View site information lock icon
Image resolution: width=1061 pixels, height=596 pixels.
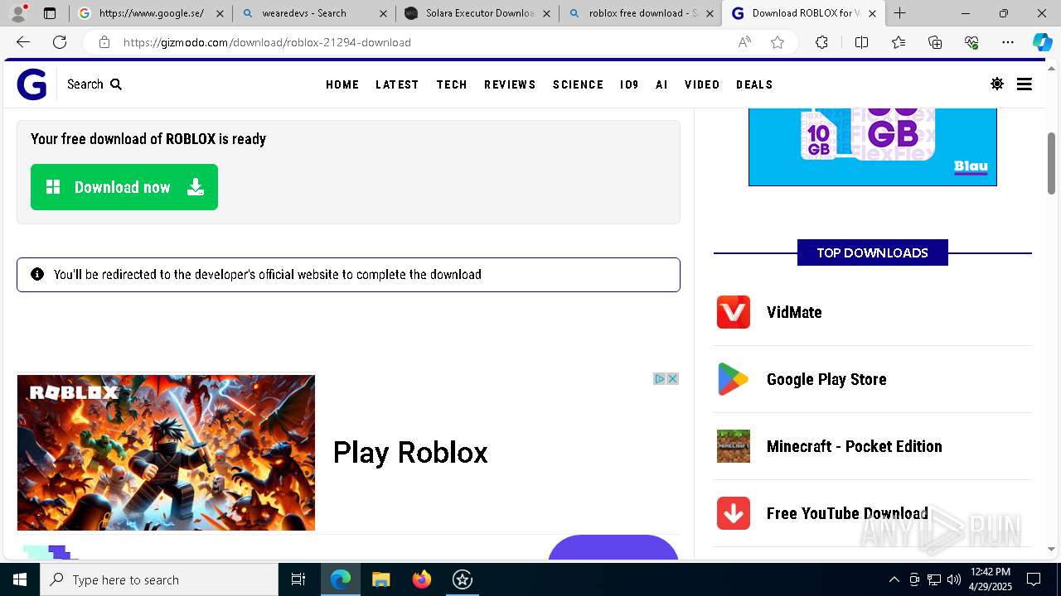[104, 42]
